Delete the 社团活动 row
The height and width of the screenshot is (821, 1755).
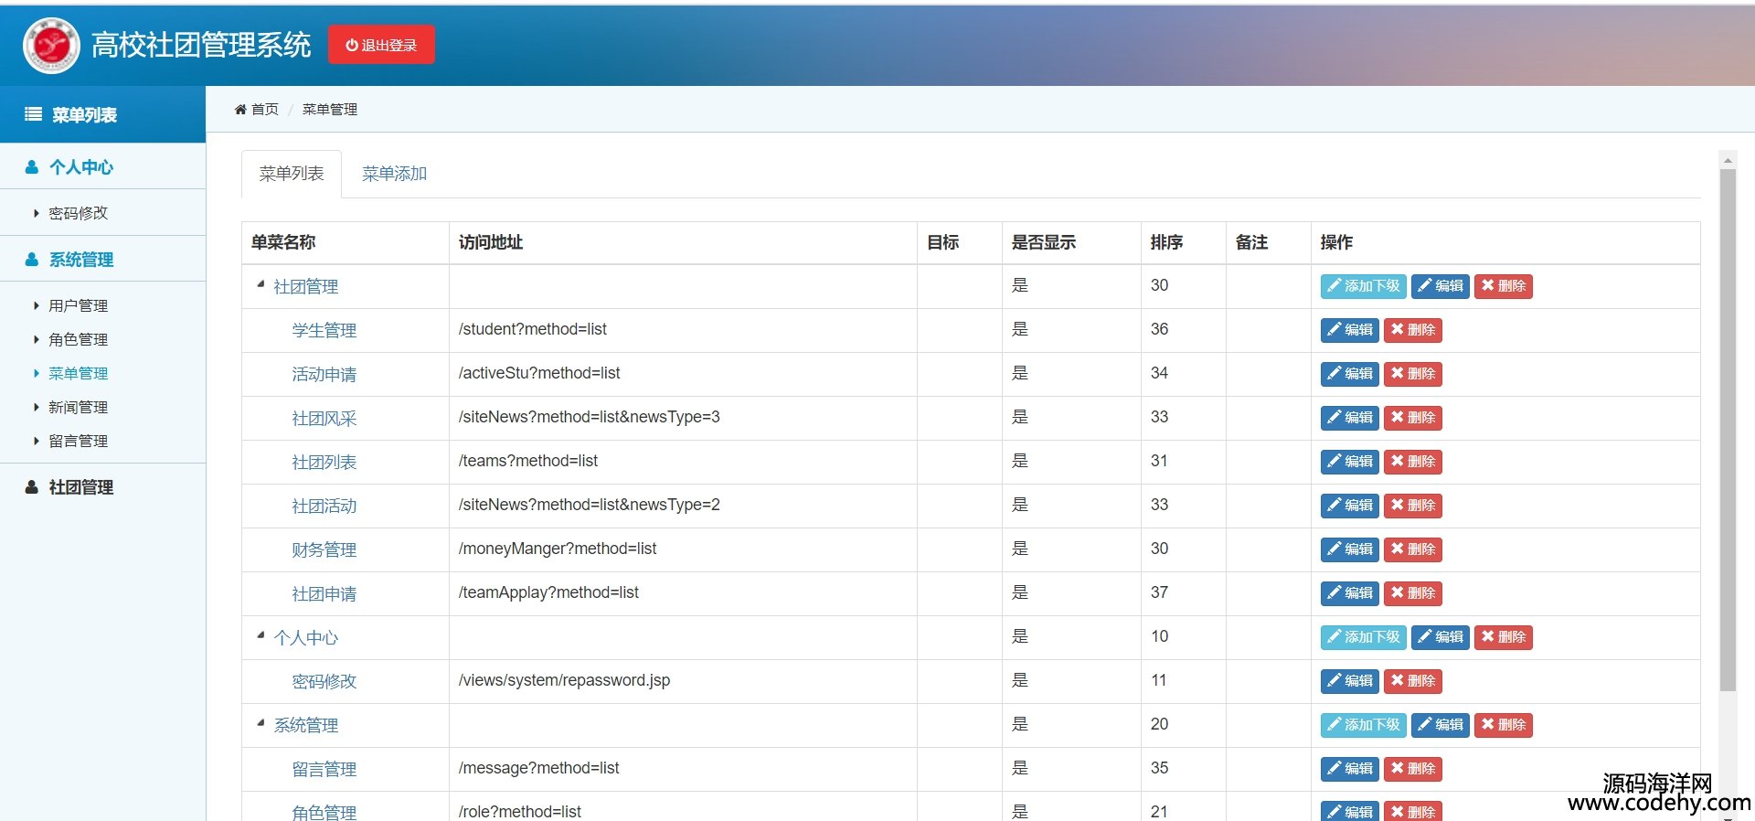click(1412, 506)
